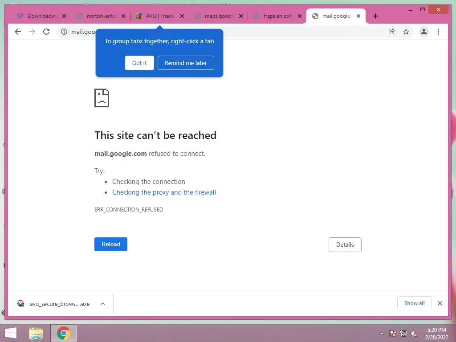This screenshot has width=456, height=342.
Task: Open network status tray icon
Action: [x=403, y=334]
